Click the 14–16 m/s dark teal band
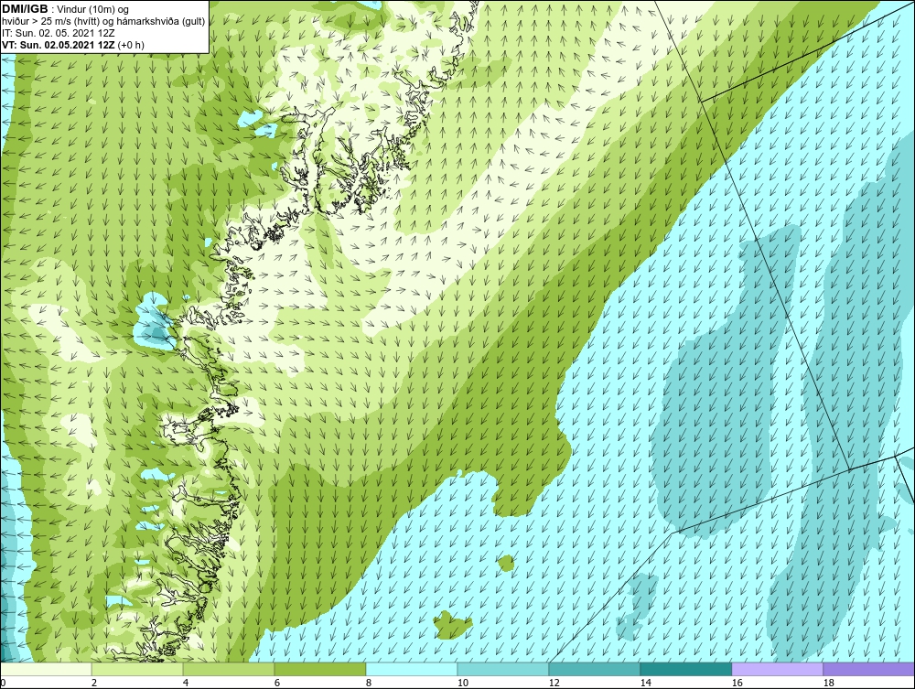Image resolution: width=915 pixels, height=689 pixels. click(685, 669)
